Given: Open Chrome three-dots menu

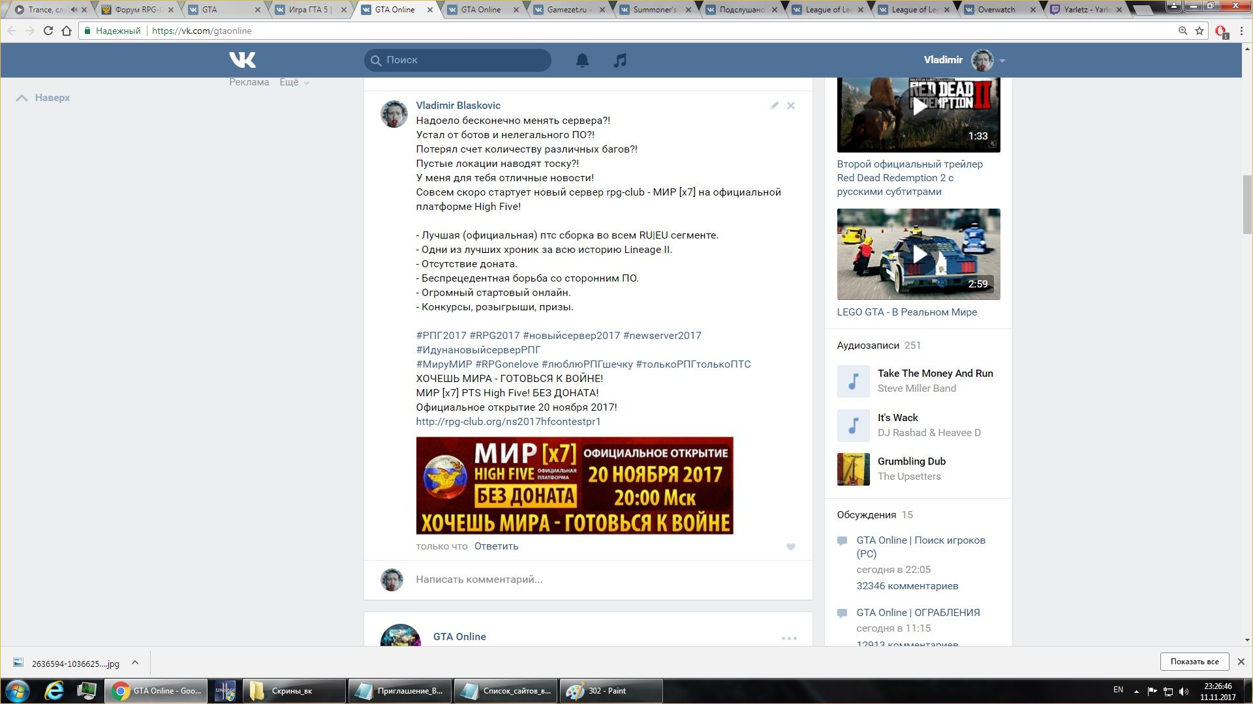Looking at the screenshot, I should [1241, 31].
